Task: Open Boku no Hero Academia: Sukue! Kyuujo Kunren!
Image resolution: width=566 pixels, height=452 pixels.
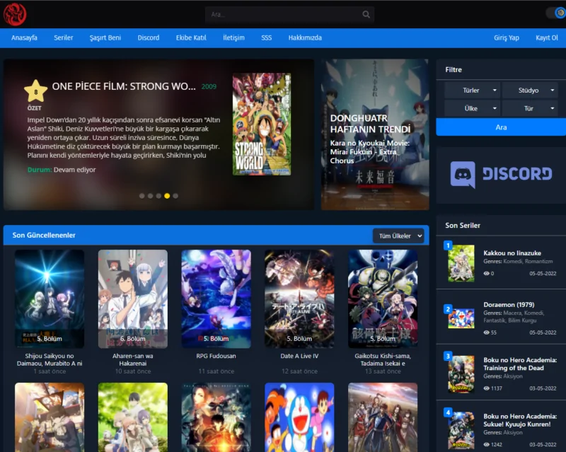Action: (x=520, y=420)
